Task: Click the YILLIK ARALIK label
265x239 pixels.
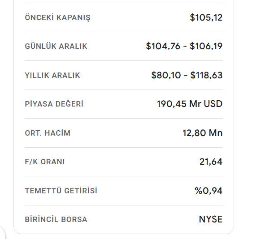Action: [x=52, y=75]
